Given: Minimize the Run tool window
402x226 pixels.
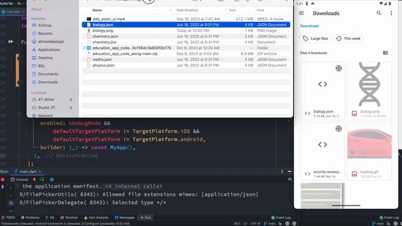Looking at the screenshot, I should tap(290, 171).
